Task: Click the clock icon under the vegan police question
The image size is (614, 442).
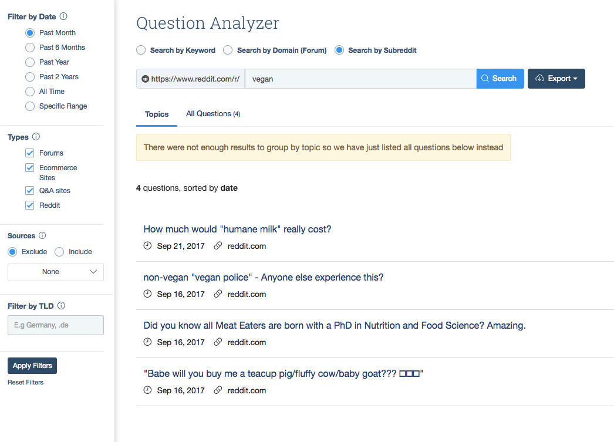Action: [147, 294]
